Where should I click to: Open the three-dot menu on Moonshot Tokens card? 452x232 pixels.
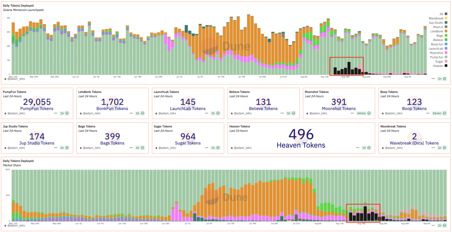click(353, 113)
